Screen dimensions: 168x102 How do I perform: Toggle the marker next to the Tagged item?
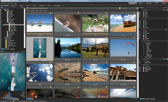[x=140, y=71]
